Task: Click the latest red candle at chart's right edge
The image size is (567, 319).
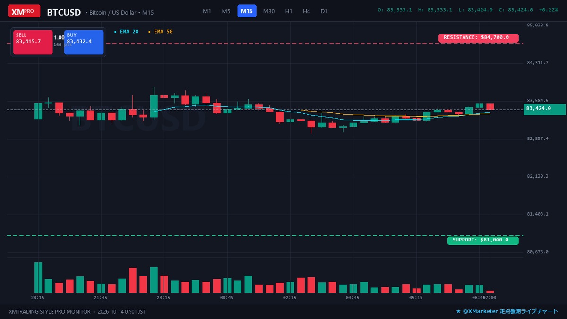Action: pyautogui.click(x=490, y=107)
